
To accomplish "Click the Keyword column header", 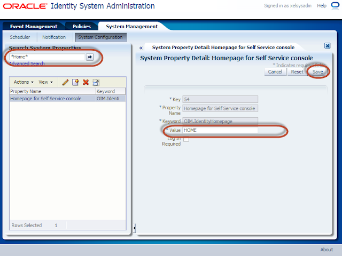I will tap(111, 91).
